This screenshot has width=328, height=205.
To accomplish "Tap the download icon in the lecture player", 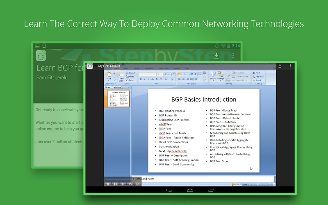I will pyautogui.click(x=280, y=66).
